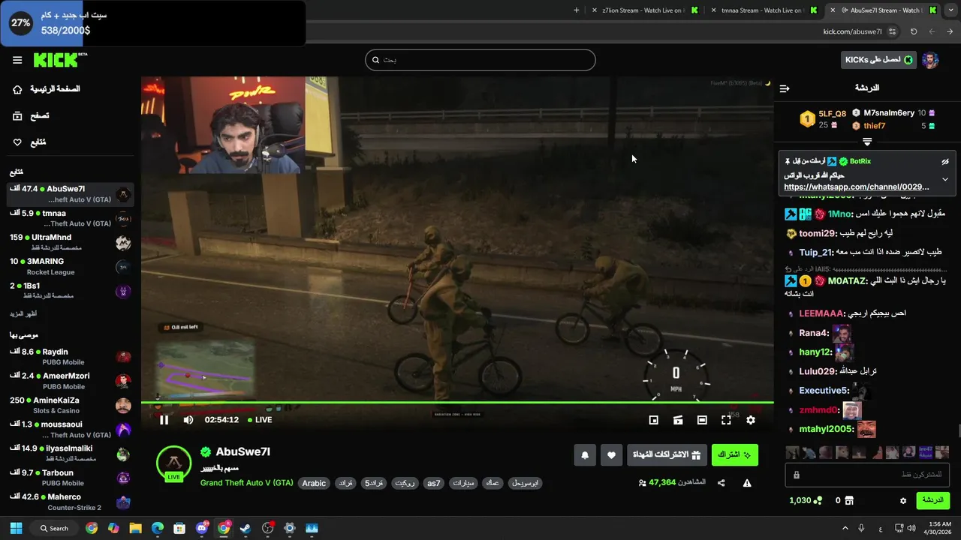Switch to AbuSwe7l Stream browser tab
The image size is (961, 540).
coord(883,10)
